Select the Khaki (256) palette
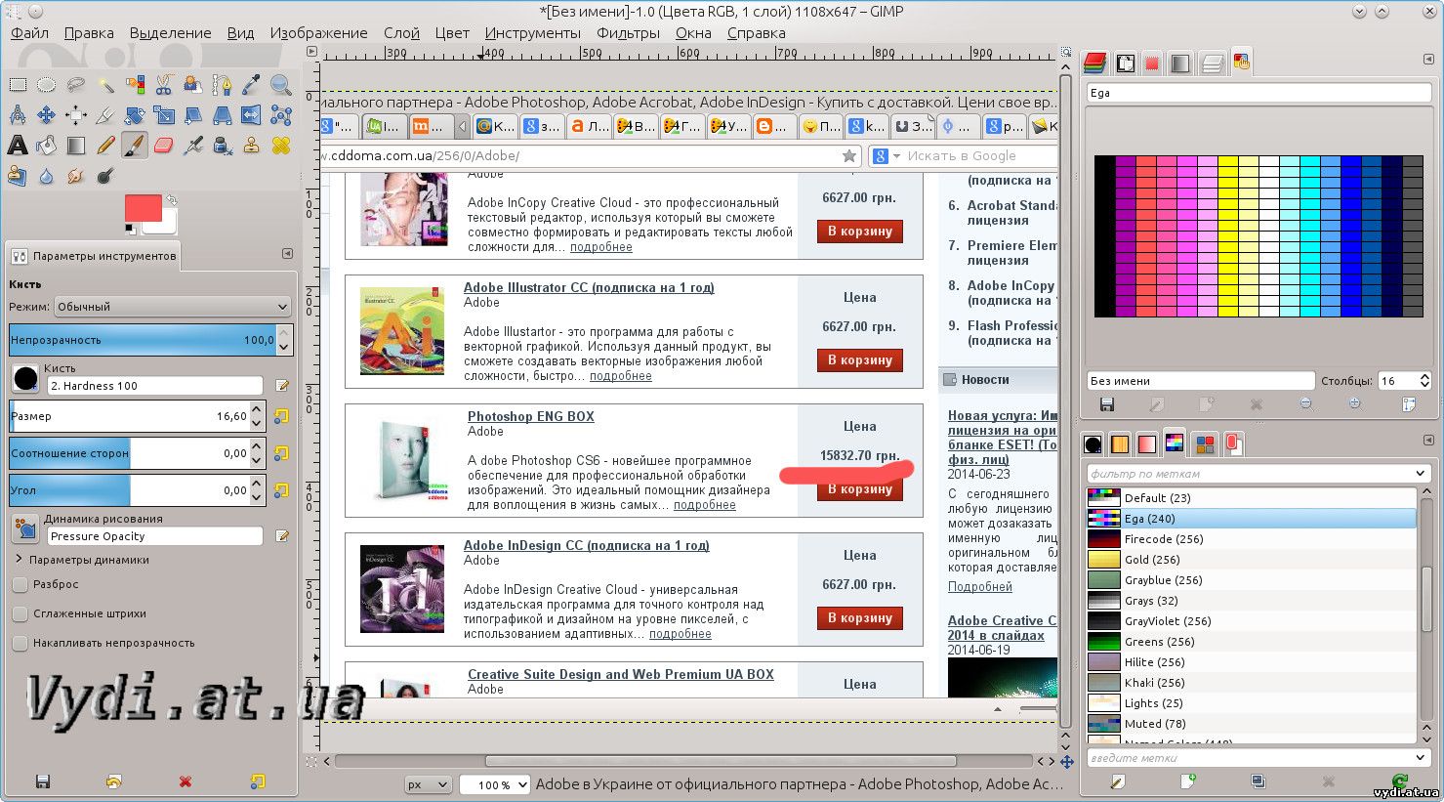Screen dimensions: 1444x802 [1252, 683]
